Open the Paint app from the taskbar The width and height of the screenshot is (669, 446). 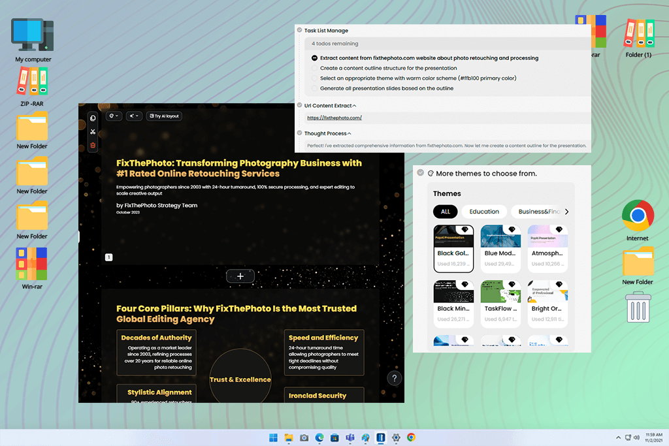pyautogui.click(x=366, y=438)
